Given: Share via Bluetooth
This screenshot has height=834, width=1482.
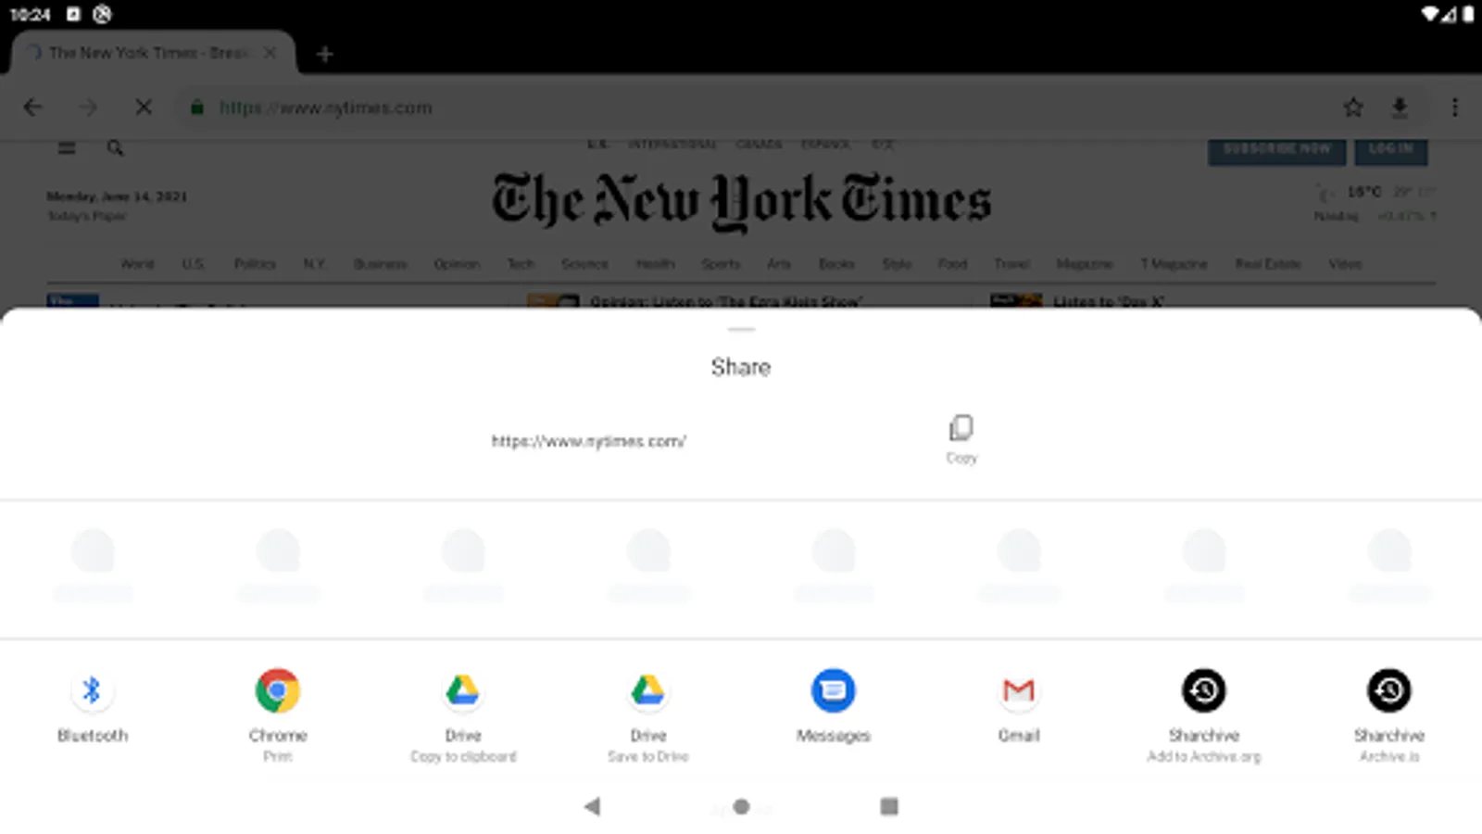Looking at the screenshot, I should click(92, 708).
